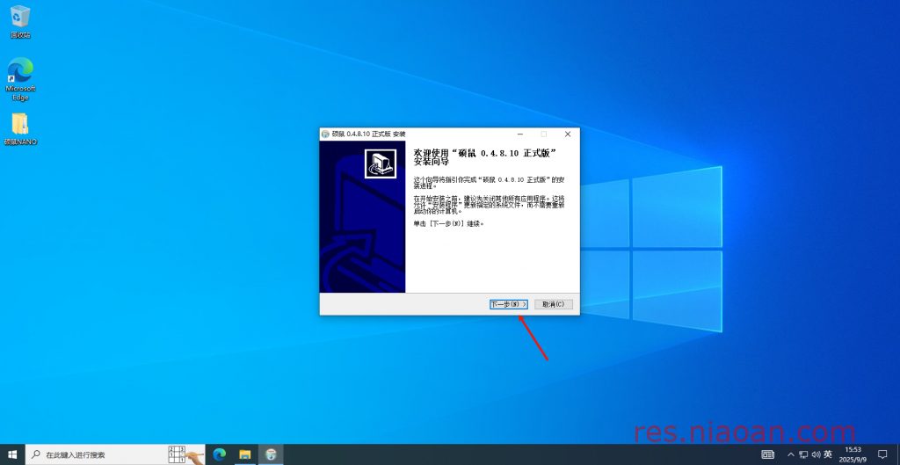Click the touch keyboard tray icon
This screenshot has height=465, width=900.
[x=768, y=454]
